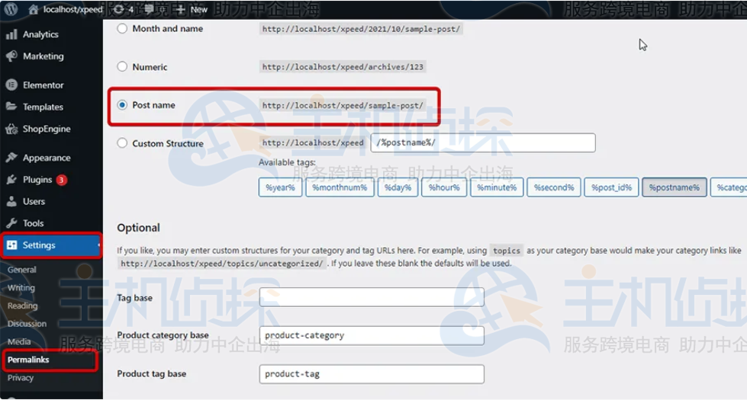Insert the %hour% tag
This screenshot has width=747, height=400.
click(444, 187)
